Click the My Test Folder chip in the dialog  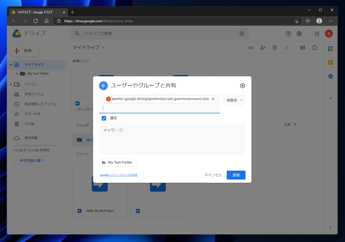point(118,163)
